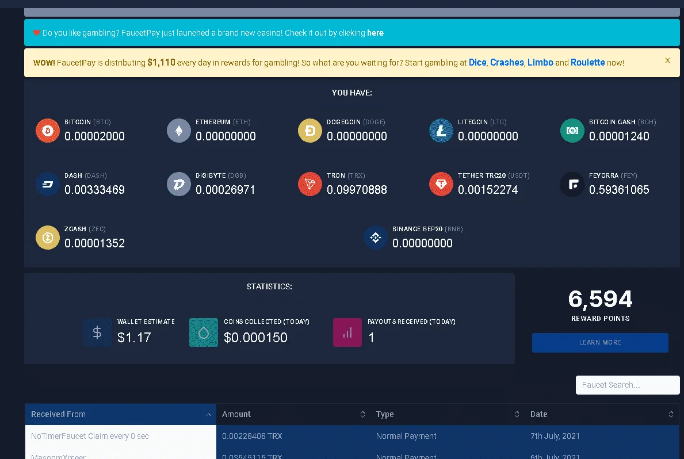The height and width of the screenshot is (459, 684).
Task: Click the Tether TRC20 (USDT) icon
Action: 441,184
